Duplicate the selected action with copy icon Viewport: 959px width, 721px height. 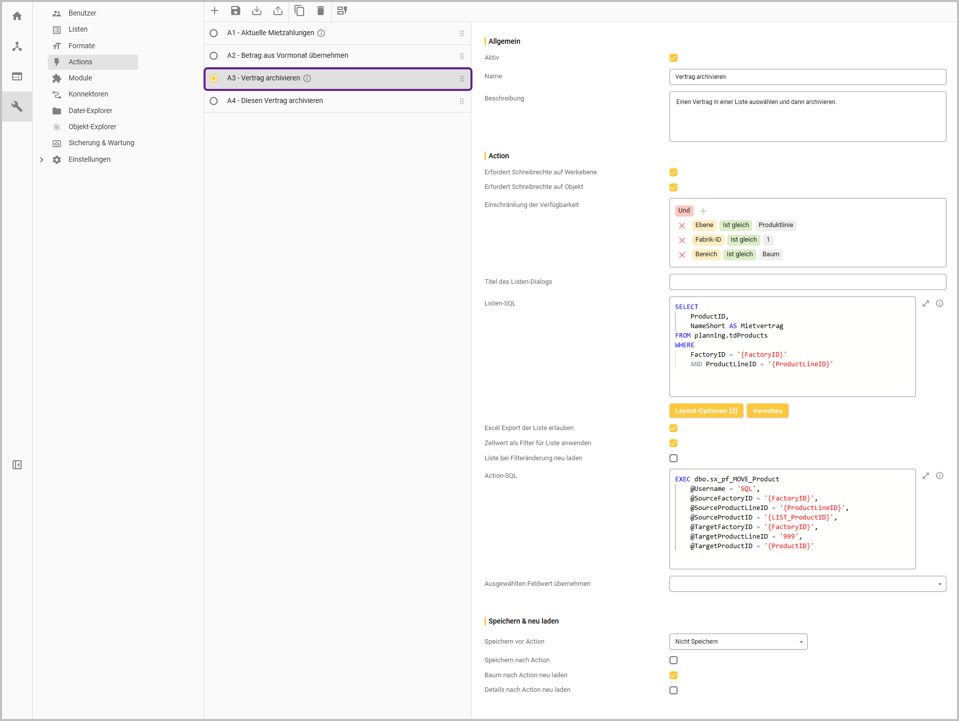point(300,11)
